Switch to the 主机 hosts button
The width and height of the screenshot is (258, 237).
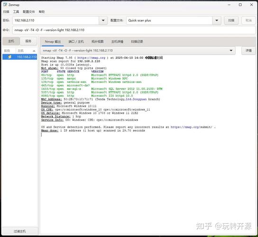11,41
